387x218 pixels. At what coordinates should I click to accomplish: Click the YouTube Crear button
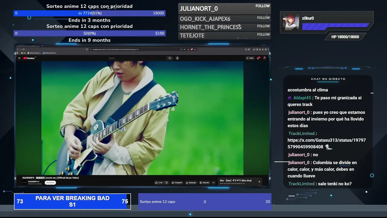(250, 58)
